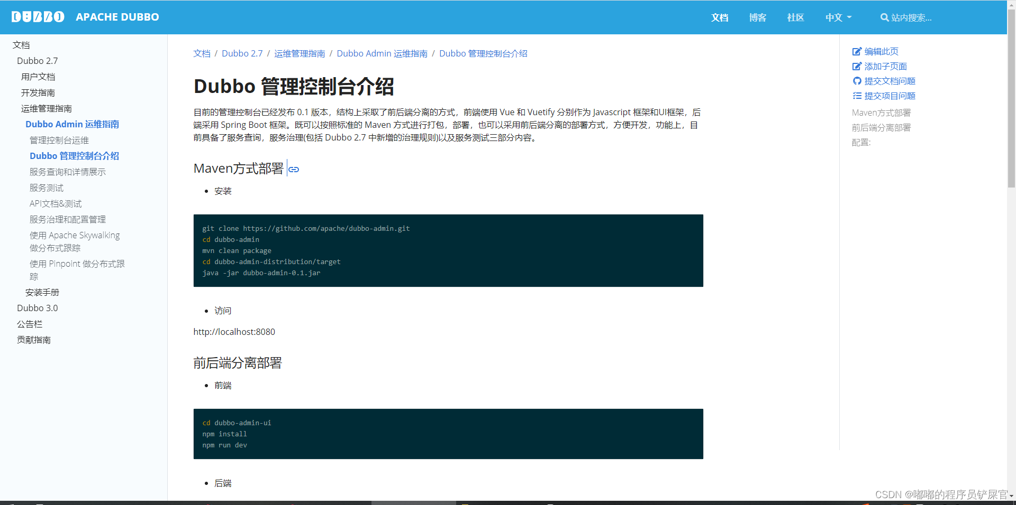The width and height of the screenshot is (1016, 505).
Task: Select Dubbo Admin 运维指南 in the sidebar
Action: coord(72,124)
